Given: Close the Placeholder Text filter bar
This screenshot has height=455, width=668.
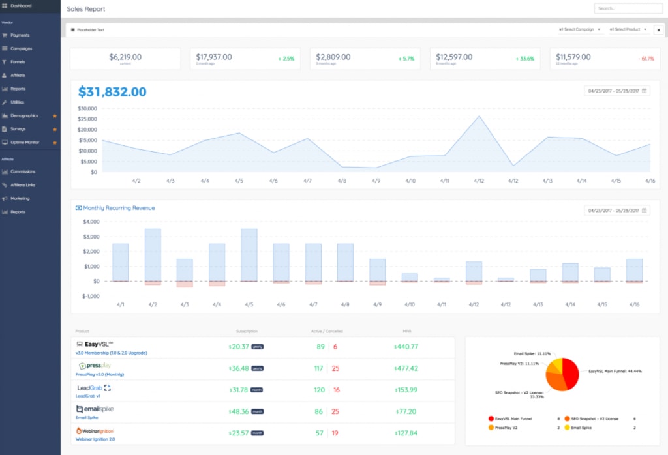Looking at the screenshot, I should click(x=658, y=30).
